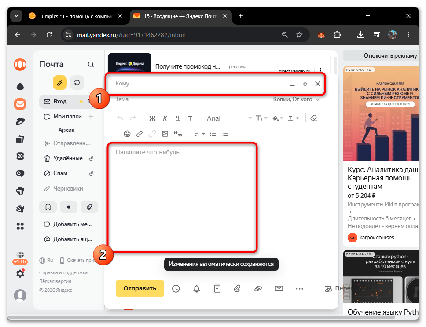
Task: Insert an image into the message
Action: pyautogui.click(x=165, y=134)
